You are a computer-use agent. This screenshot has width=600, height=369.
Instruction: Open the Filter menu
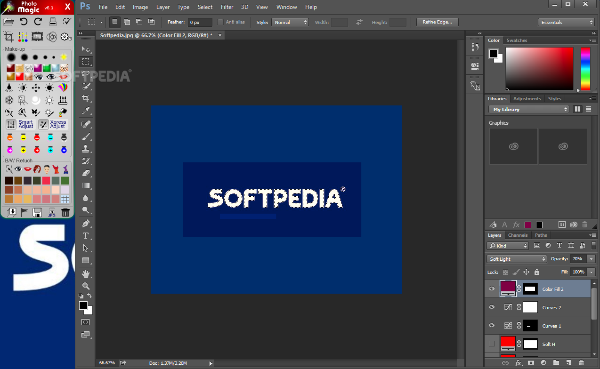point(227,7)
